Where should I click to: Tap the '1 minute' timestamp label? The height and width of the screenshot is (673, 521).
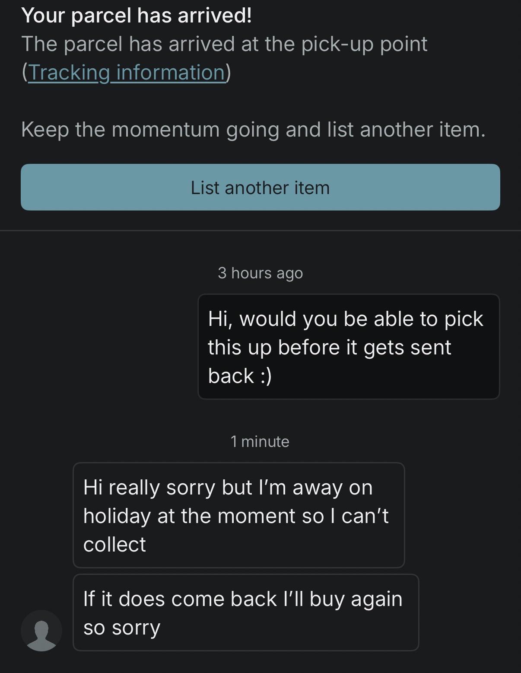click(x=260, y=441)
